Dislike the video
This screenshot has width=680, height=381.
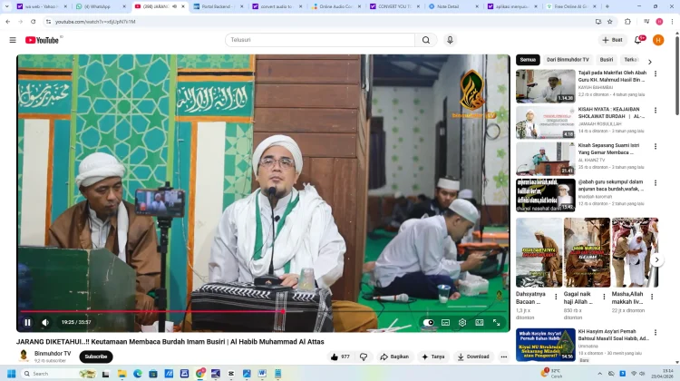pyautogui.click(x=364, y=357)
